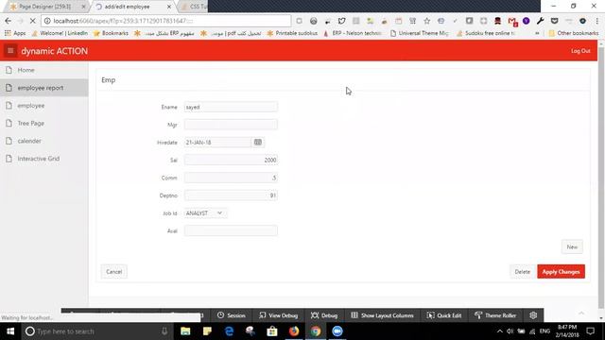Bookmark this page with the star icon
This screenshot has width=605, height=340.
426,21
